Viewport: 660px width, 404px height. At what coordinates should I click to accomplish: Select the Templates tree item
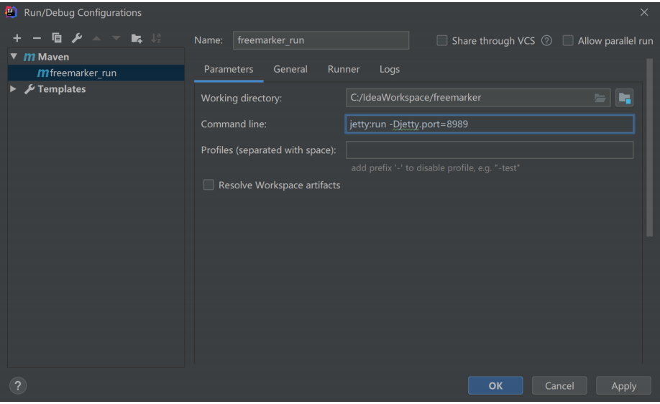coord(61,89)
